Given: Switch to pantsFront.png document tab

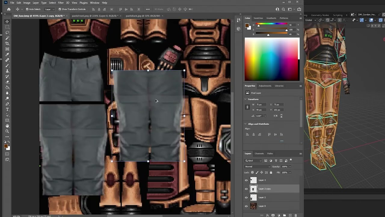Looking at the screenshot, I should pyautogui.click(x=95, y=16).
